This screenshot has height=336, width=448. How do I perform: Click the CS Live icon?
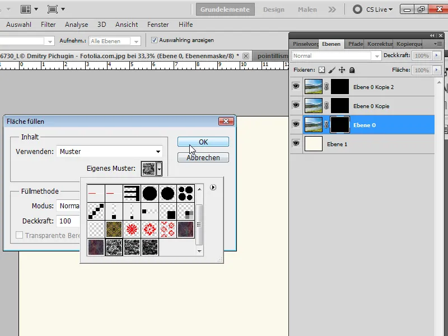click(357, 10)
